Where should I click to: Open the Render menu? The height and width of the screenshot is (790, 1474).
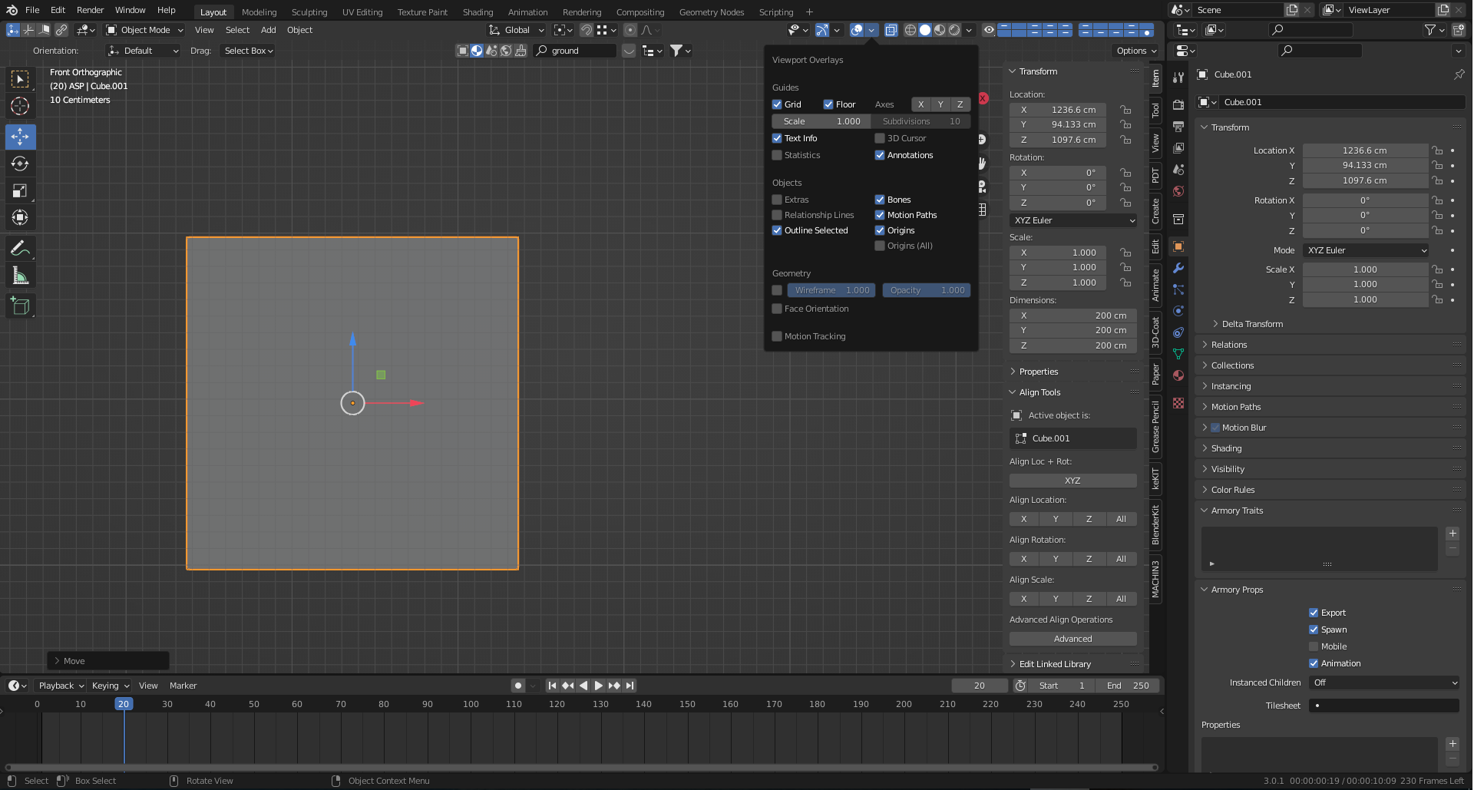(x=90, y=10)
